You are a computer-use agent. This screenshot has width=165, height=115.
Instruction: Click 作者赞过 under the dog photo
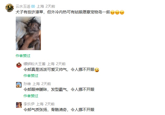(x=23, y=56)
